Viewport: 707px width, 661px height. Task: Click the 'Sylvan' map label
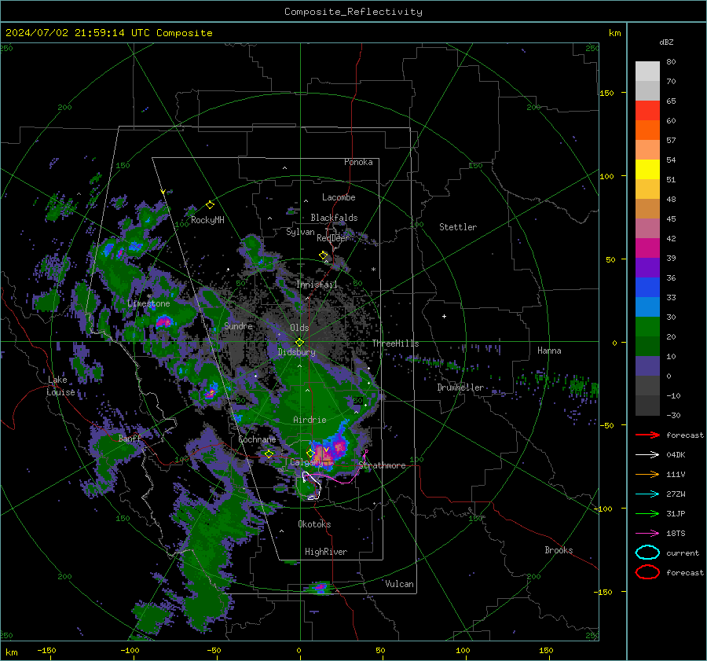coord(300,232)
